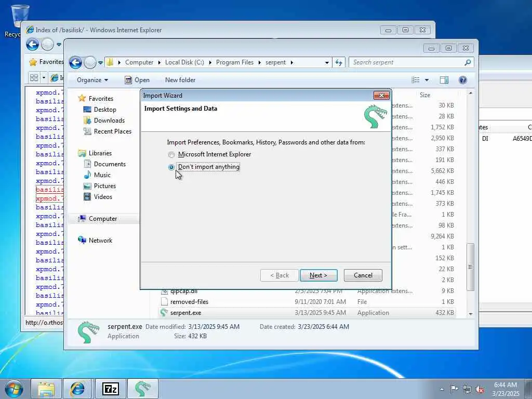Select removed-files file row
This screenshot has height=399, width=532.
pyautogui.click(x=307, y=302)
